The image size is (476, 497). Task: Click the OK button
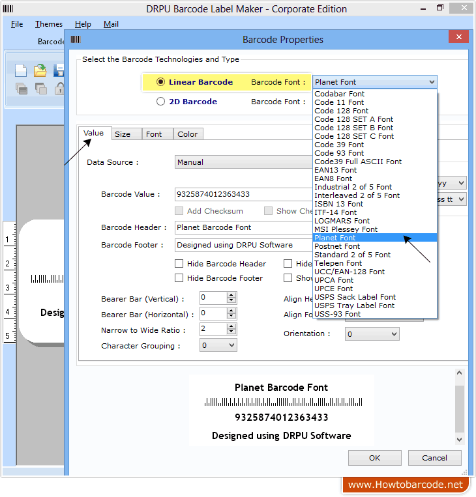pyautogui.click(x=375, y=458)
